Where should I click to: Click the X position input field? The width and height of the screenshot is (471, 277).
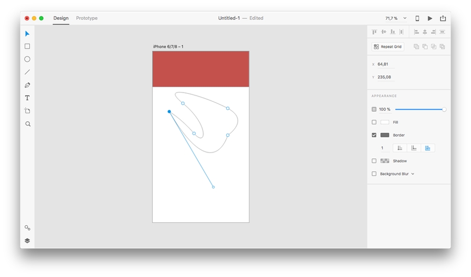pyautogui.click(x=385, y=64)
